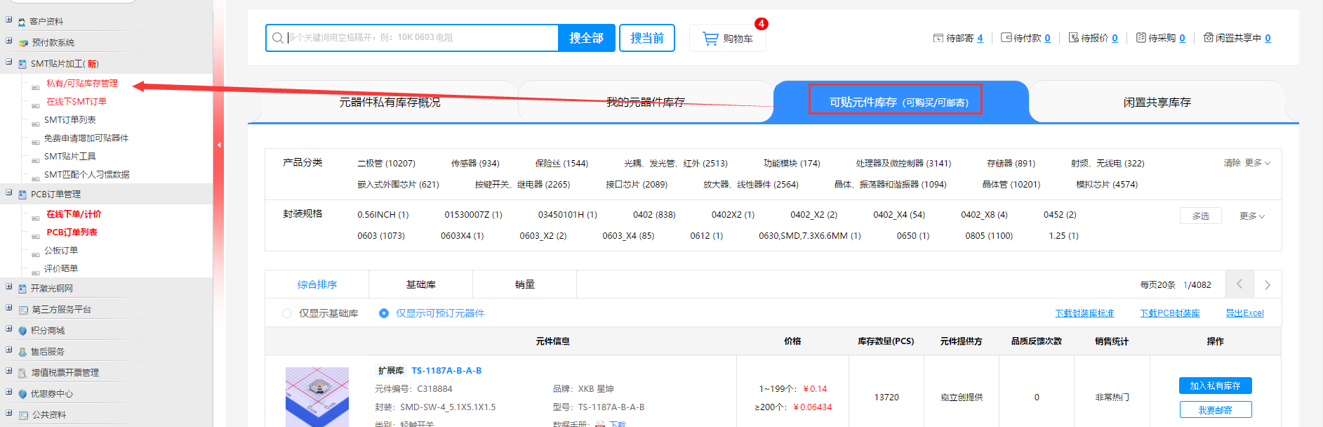Click the 闲置共享中 box icon

(1208, 38)
